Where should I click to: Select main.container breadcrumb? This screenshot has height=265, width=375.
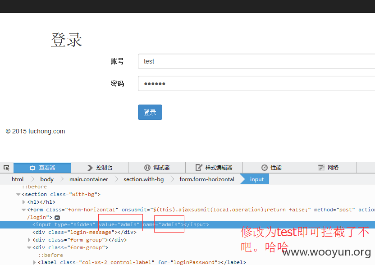89,179
